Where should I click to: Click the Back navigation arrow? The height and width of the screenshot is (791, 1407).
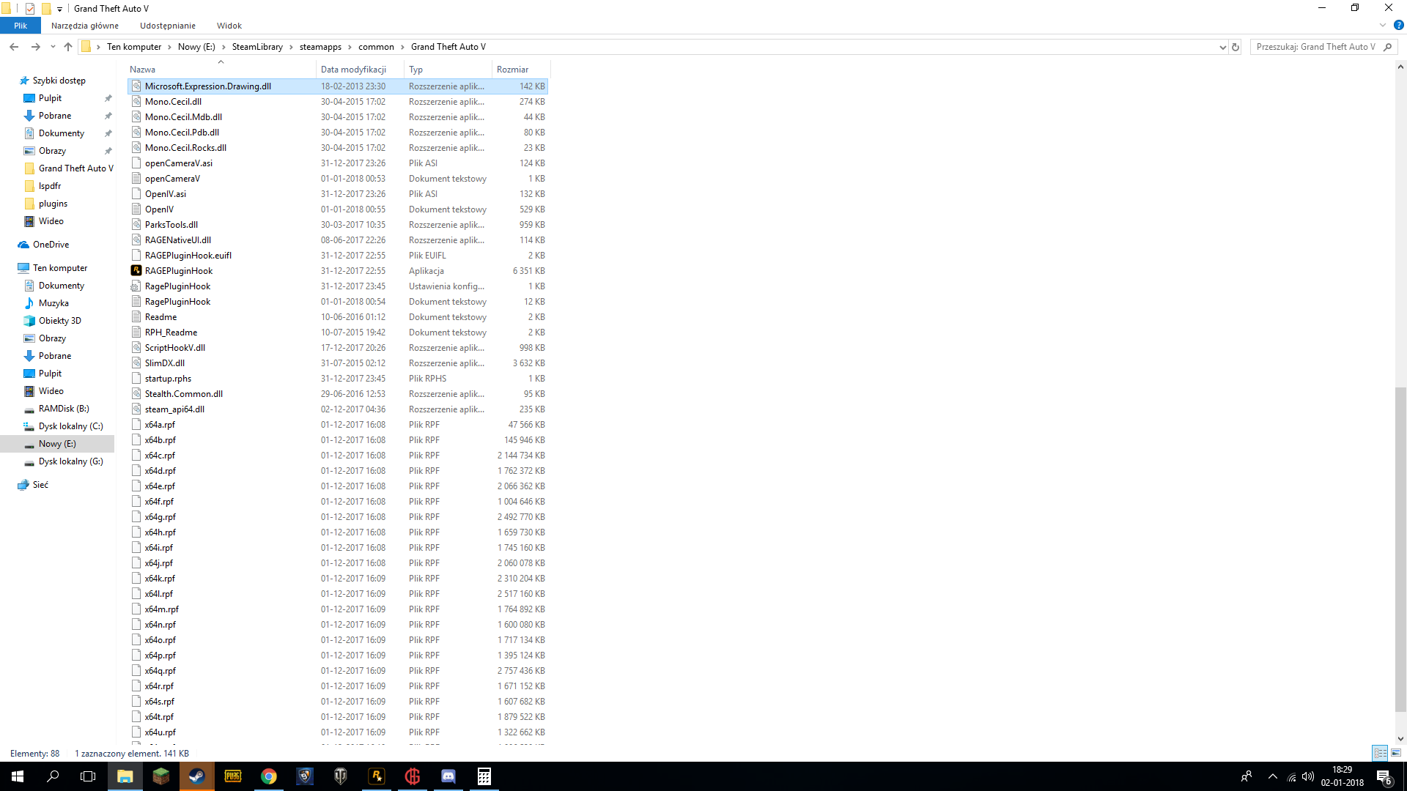coord(14,47)
